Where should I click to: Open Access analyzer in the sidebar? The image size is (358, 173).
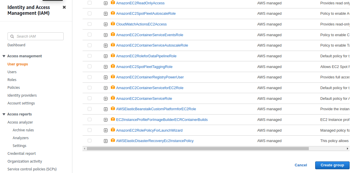20,122
